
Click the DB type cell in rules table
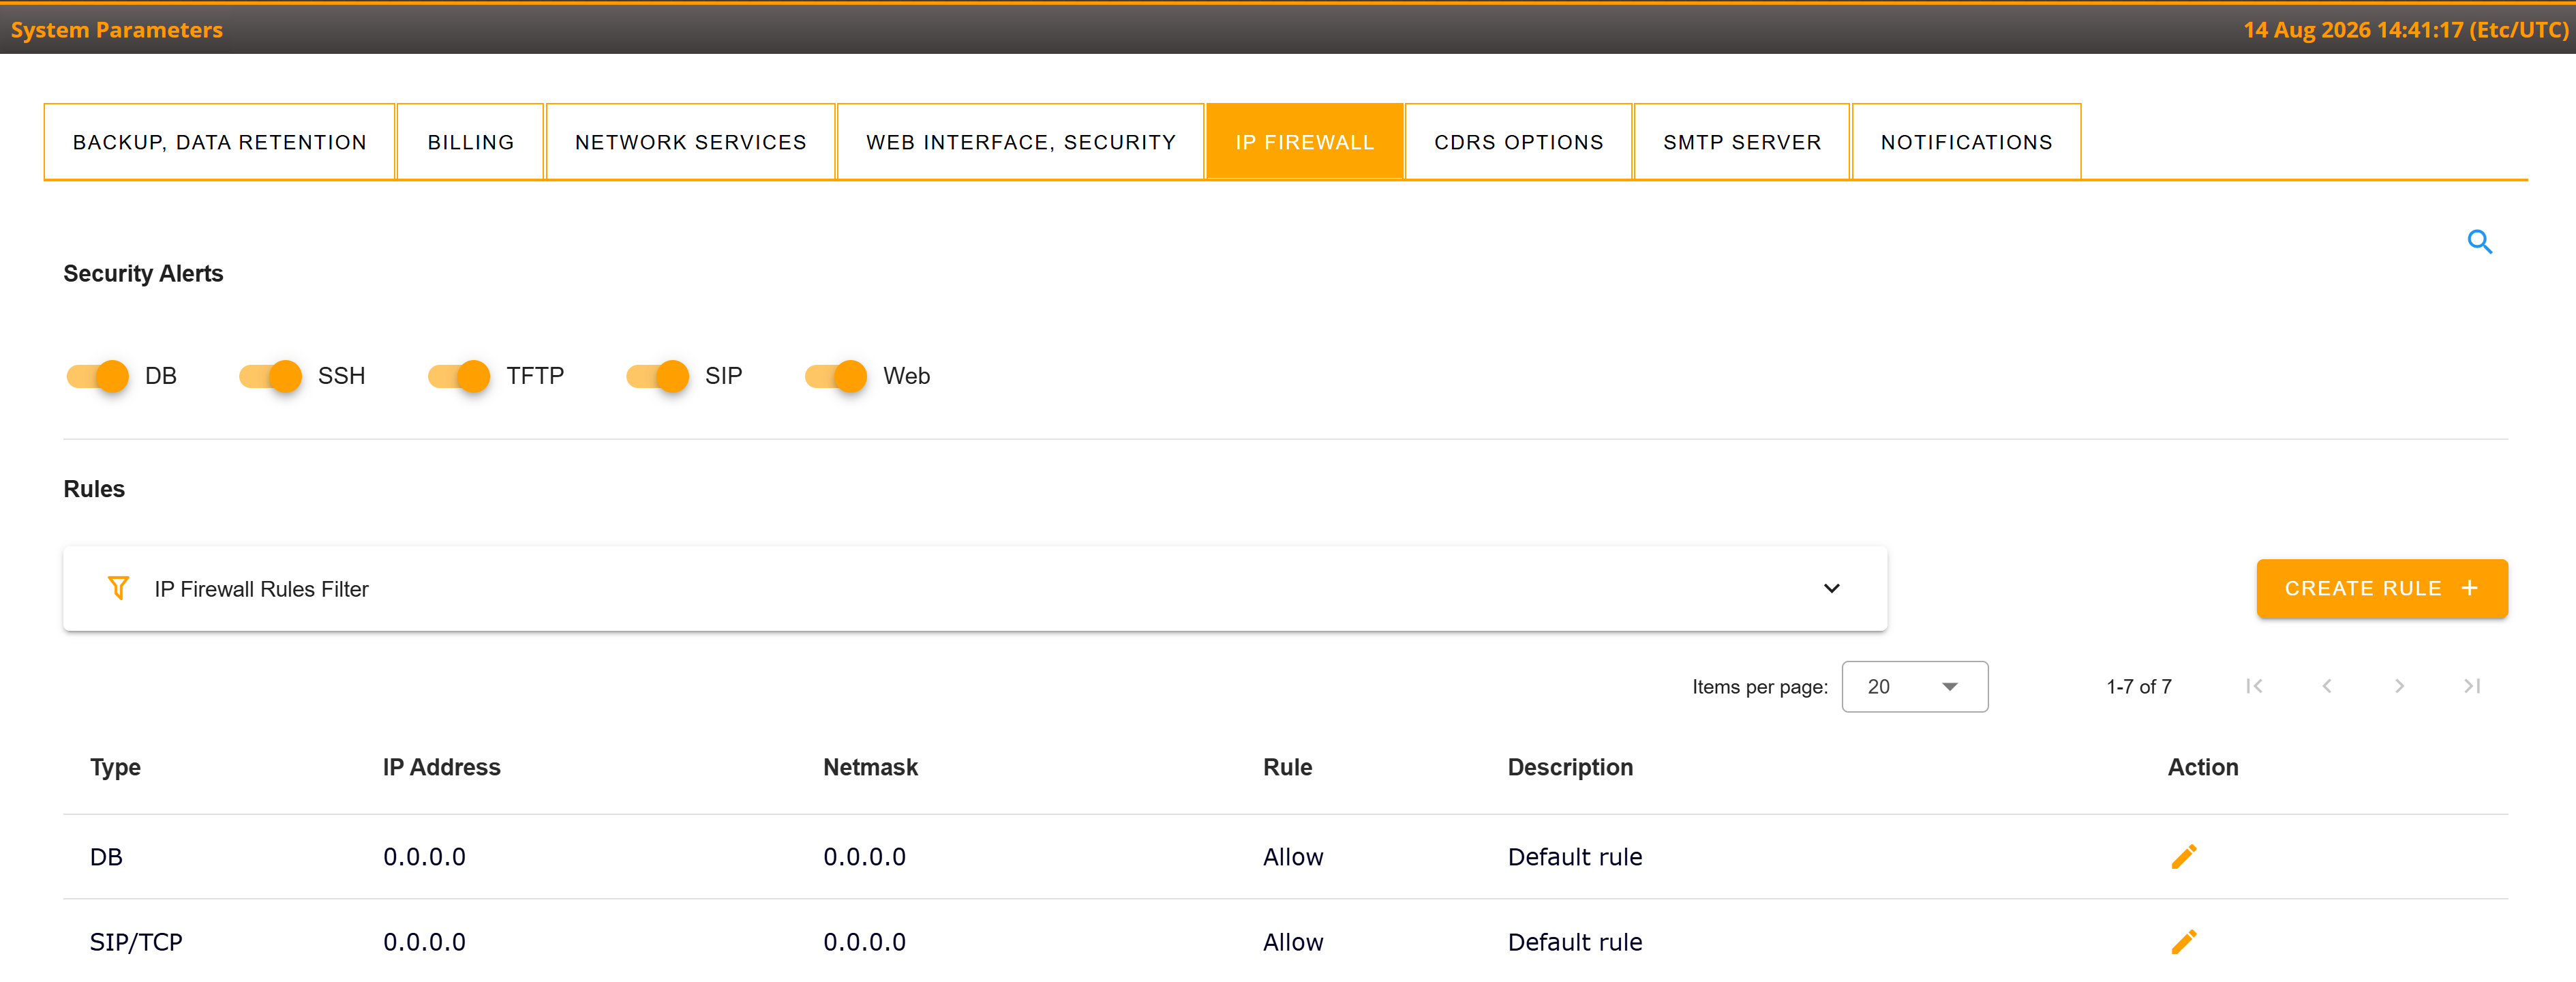click(x=106, y=857)
